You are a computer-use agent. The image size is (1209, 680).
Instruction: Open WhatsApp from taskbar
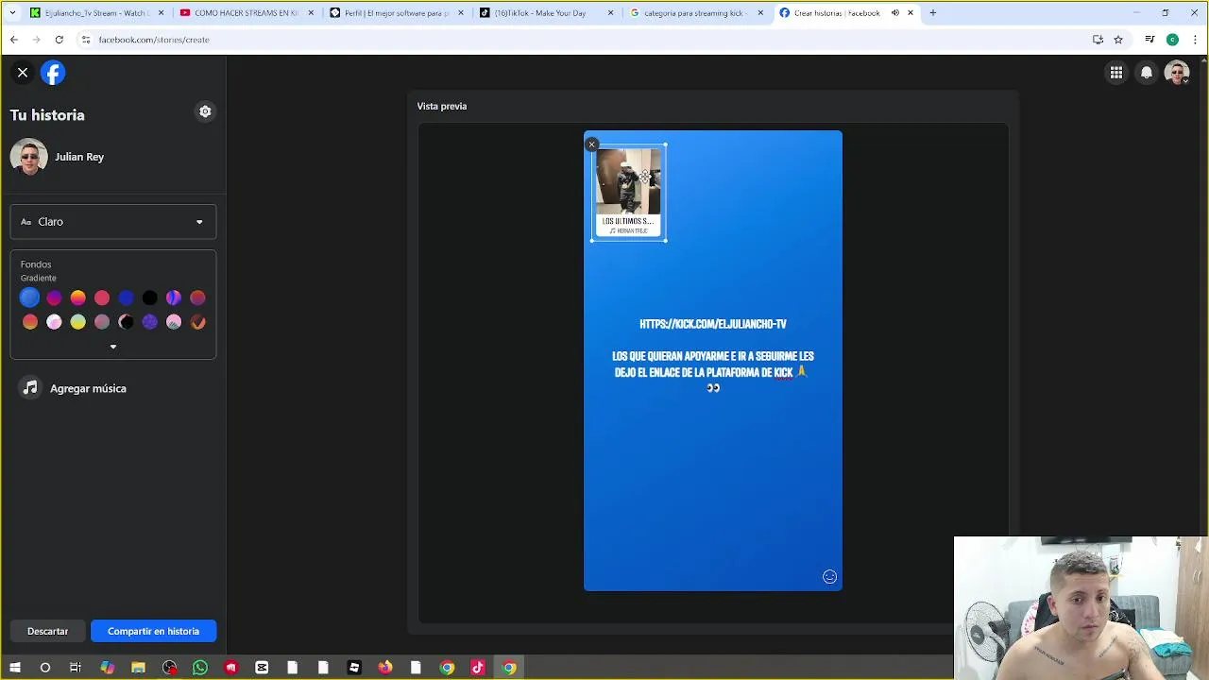(x=200, y=668)
